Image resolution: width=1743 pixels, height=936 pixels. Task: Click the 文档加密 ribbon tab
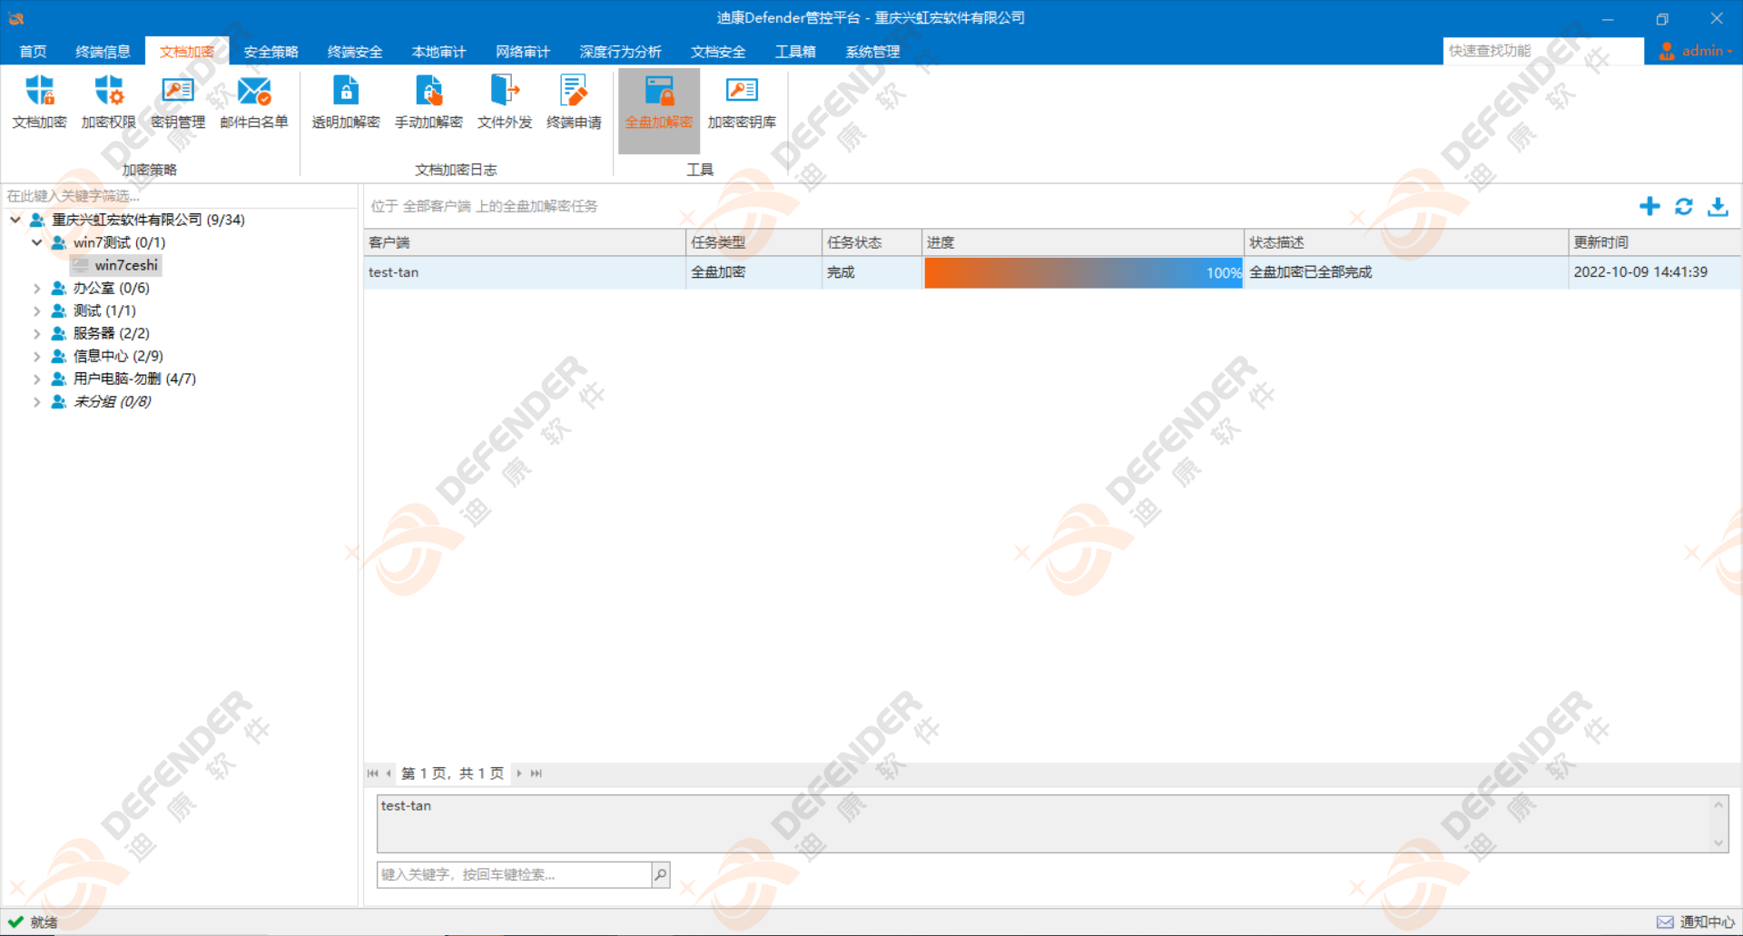point(187,52)
